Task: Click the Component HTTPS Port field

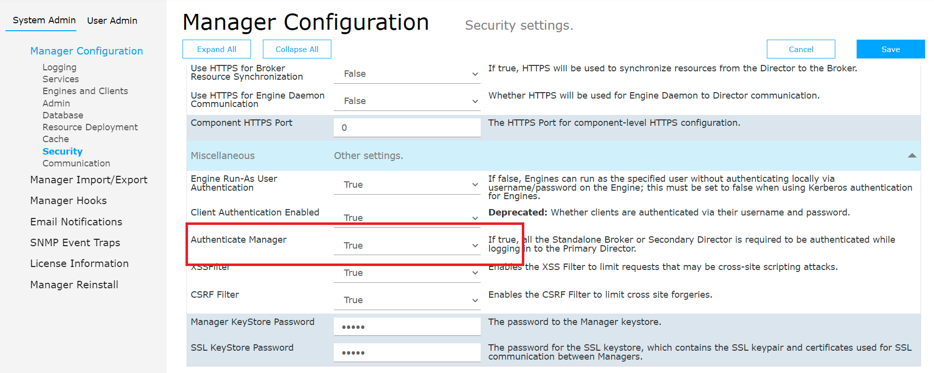Action: pos(407,128)
